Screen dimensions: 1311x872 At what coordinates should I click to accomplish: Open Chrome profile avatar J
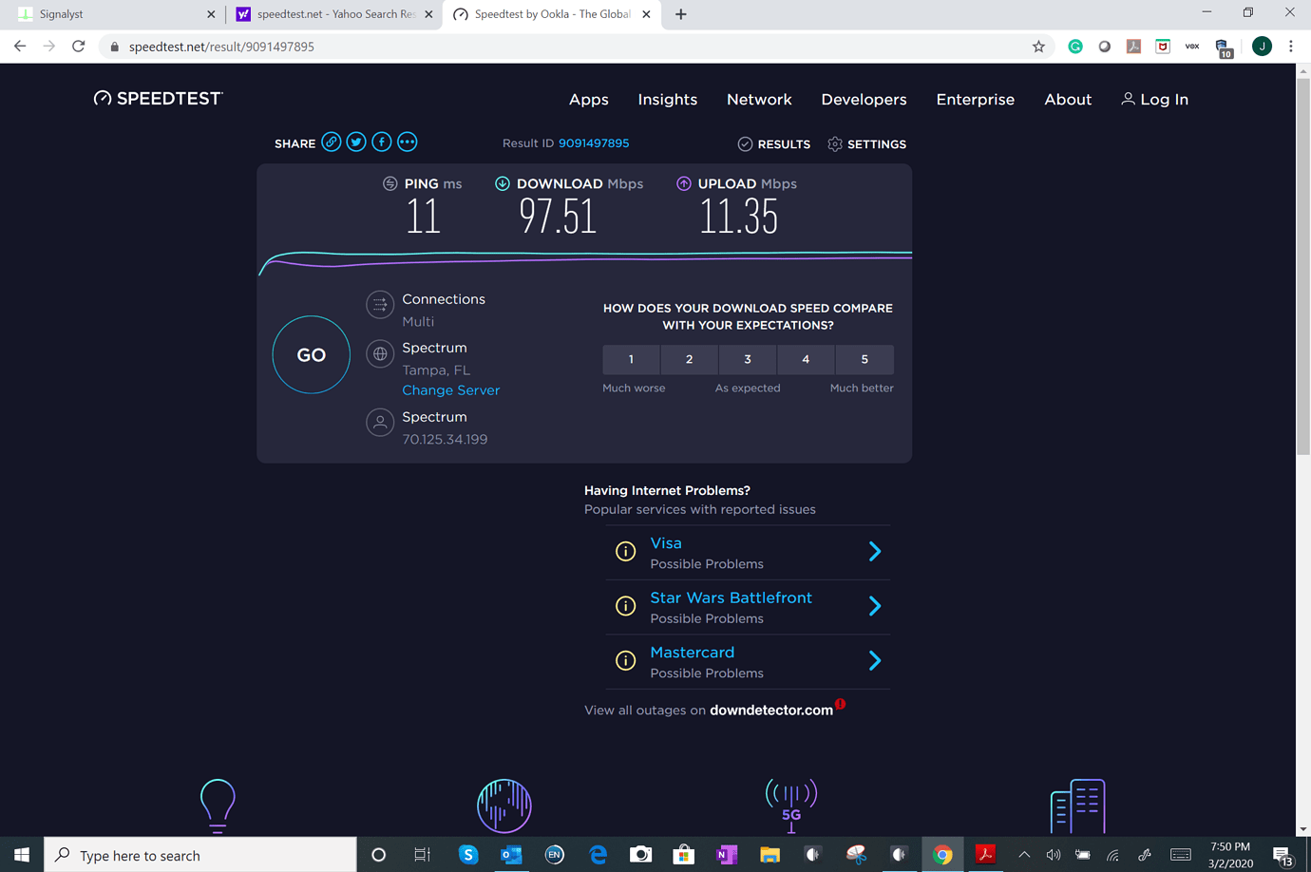1262,47
